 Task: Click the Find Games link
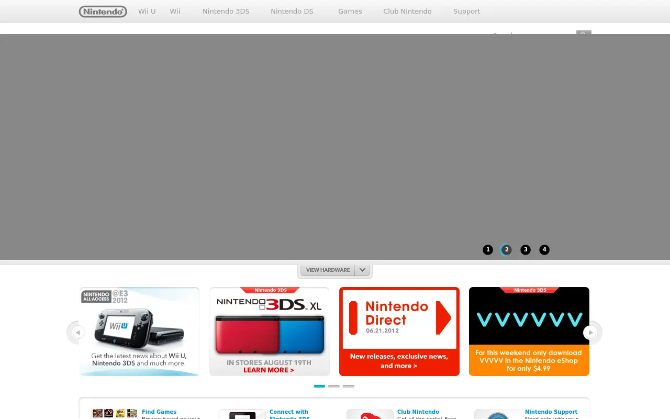(159, 412)
